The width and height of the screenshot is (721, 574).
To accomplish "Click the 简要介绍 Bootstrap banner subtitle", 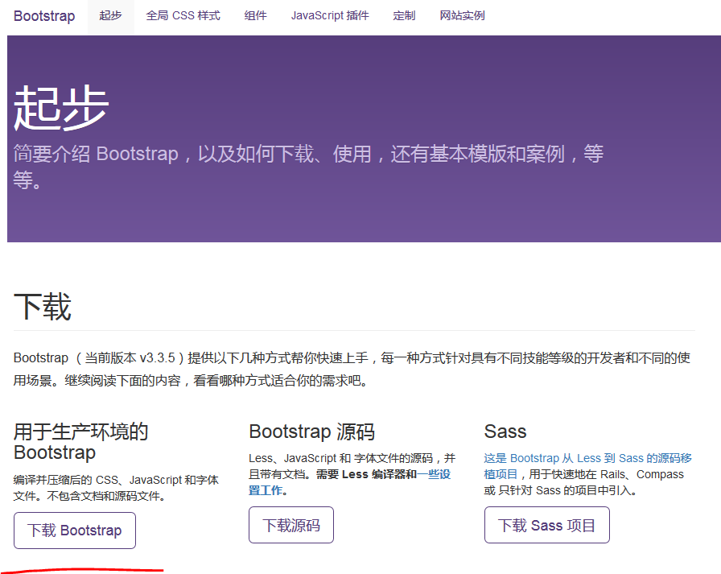I will pos(308,167).
